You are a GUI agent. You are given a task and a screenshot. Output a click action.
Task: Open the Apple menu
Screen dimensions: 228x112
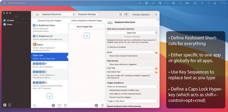pos(4,3)
